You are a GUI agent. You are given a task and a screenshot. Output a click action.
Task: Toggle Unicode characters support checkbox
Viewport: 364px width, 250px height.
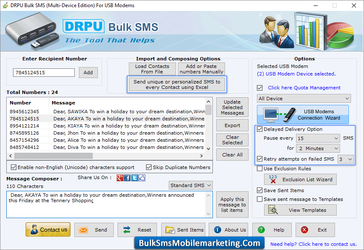point(14,167)
